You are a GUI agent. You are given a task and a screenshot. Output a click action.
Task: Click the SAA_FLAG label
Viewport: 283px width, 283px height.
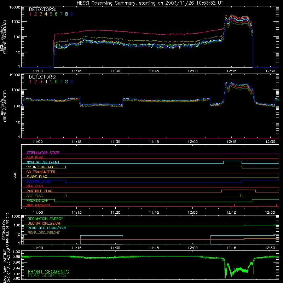35,186
